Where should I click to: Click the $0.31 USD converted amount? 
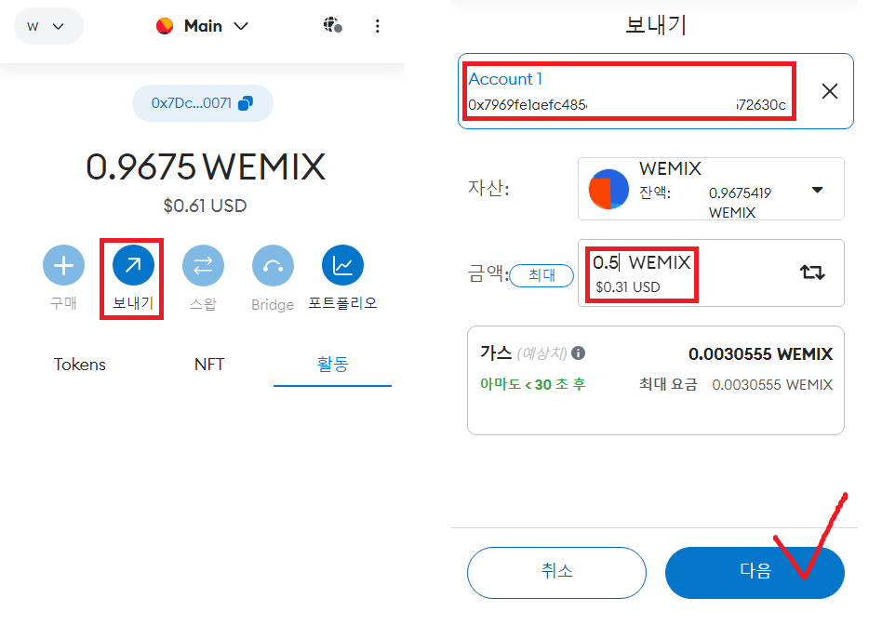(x=628, y=287)
